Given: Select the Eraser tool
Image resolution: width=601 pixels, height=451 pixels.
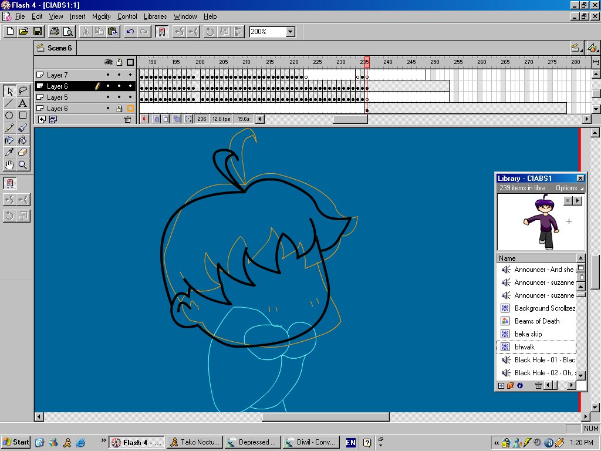Looking at the screenshot, I should click(23, 153).
